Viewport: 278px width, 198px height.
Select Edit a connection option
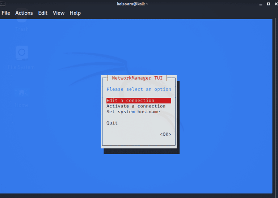pos(139,101)
